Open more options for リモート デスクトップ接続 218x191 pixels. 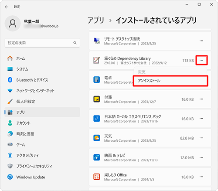[x=201, y=41]
